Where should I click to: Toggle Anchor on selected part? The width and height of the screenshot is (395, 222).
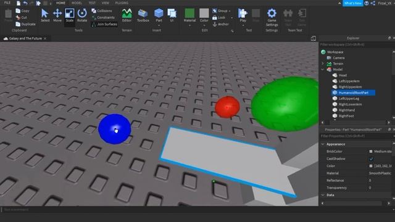click(221, 24)
